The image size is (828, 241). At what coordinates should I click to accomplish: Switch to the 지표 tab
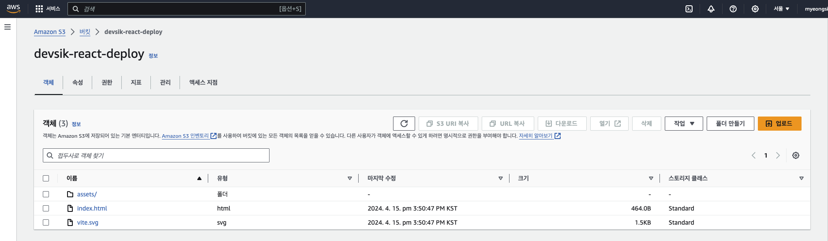click(x=136, y=83)
